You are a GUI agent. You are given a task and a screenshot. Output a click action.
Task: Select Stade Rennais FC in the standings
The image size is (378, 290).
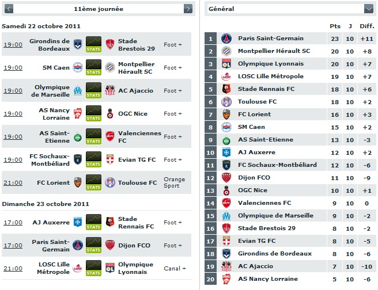tap(266, 89)
